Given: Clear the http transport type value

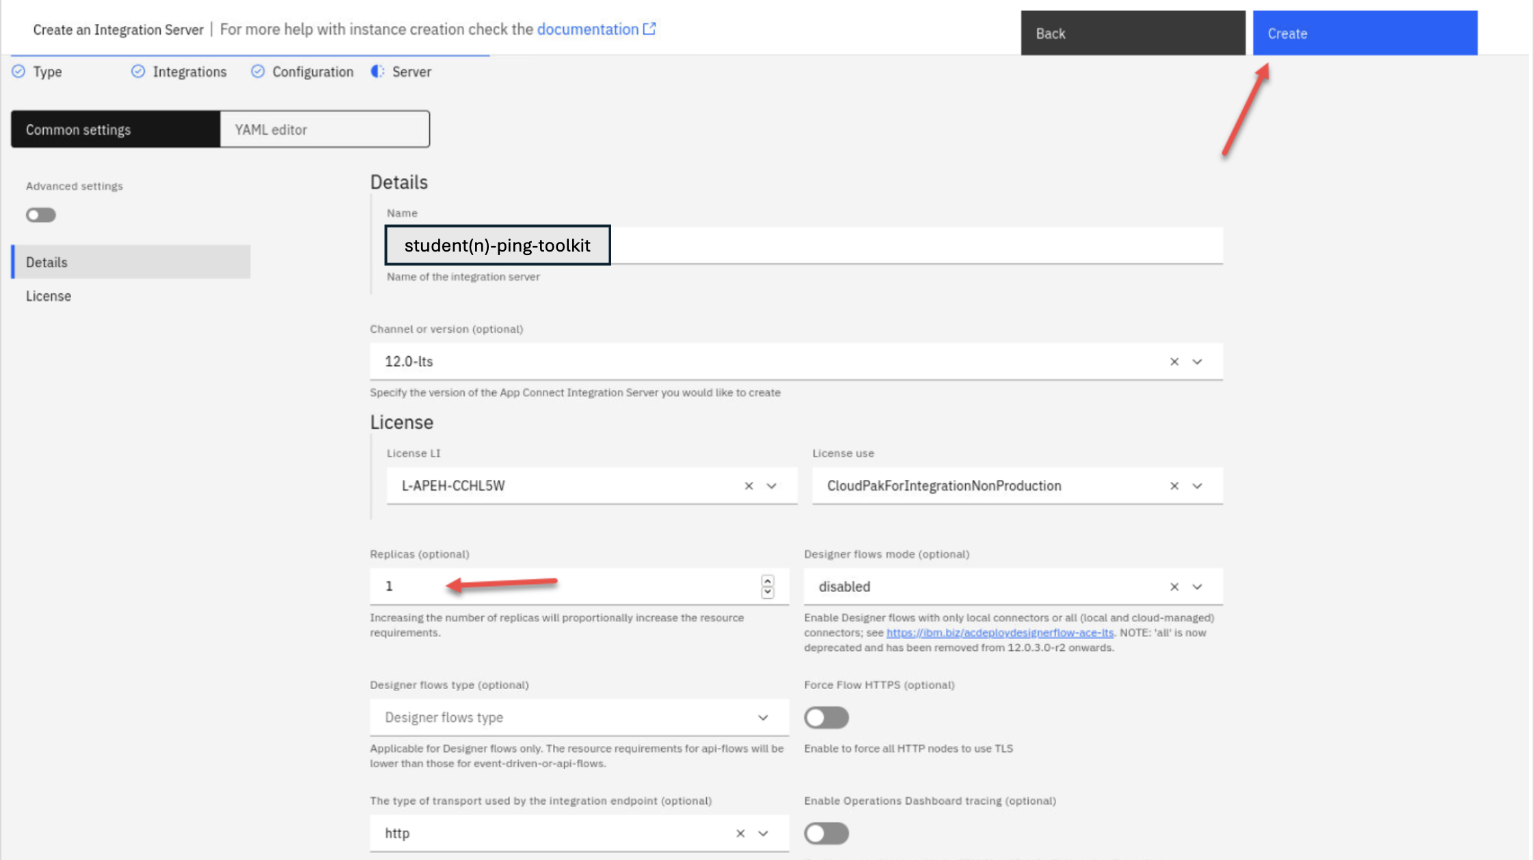Looking at the screenshot, I should click(x=740, y=833).
